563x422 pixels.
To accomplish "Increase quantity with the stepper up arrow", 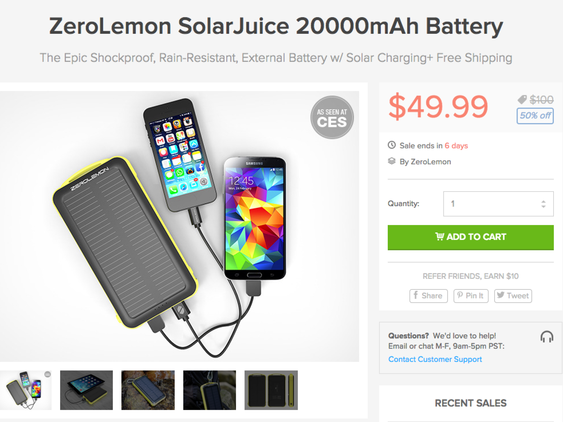I will tap(543, 201).
